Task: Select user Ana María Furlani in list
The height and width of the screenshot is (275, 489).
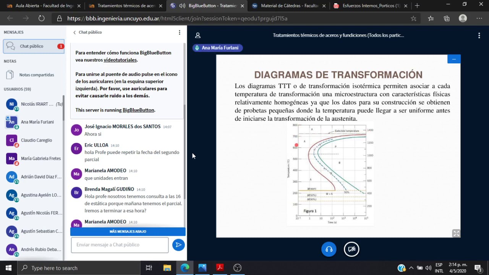Action: [34, 122]
